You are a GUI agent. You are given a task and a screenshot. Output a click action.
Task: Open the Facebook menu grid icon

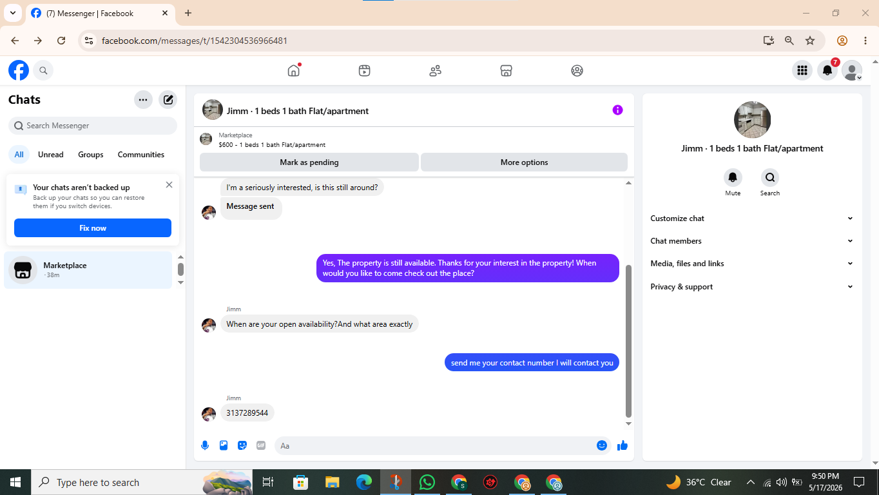(802, 70)
